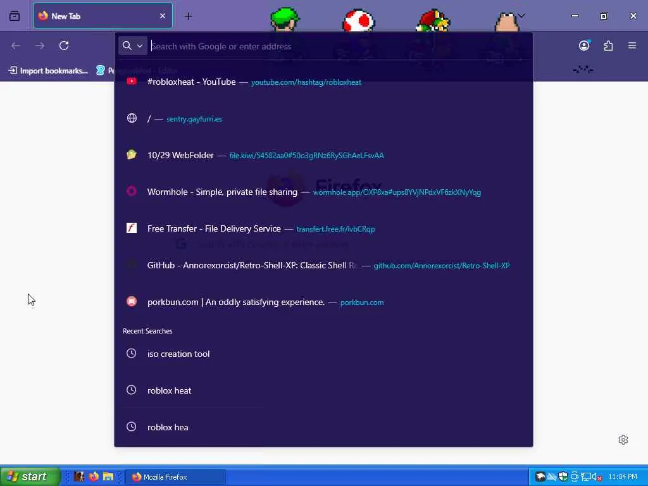648x486 pixels.
Task: Open the 10/29 WebFolder suggestion
Action: coord(323,156)
